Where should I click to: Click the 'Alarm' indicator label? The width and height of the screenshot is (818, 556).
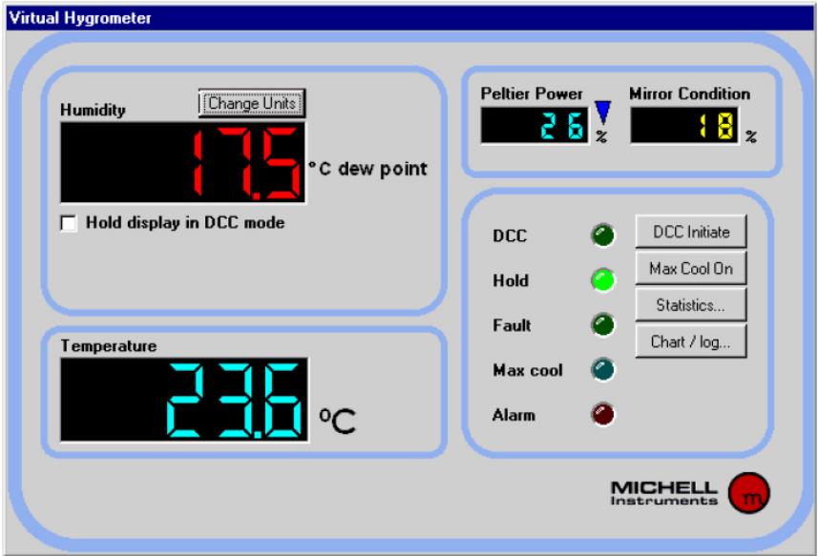[514, 415]
